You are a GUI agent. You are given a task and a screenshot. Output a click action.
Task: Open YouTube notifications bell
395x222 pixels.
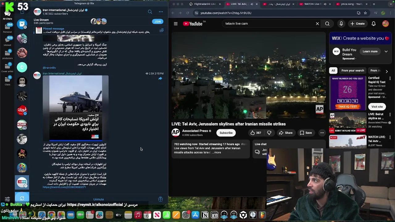click(x=374, y=24)
